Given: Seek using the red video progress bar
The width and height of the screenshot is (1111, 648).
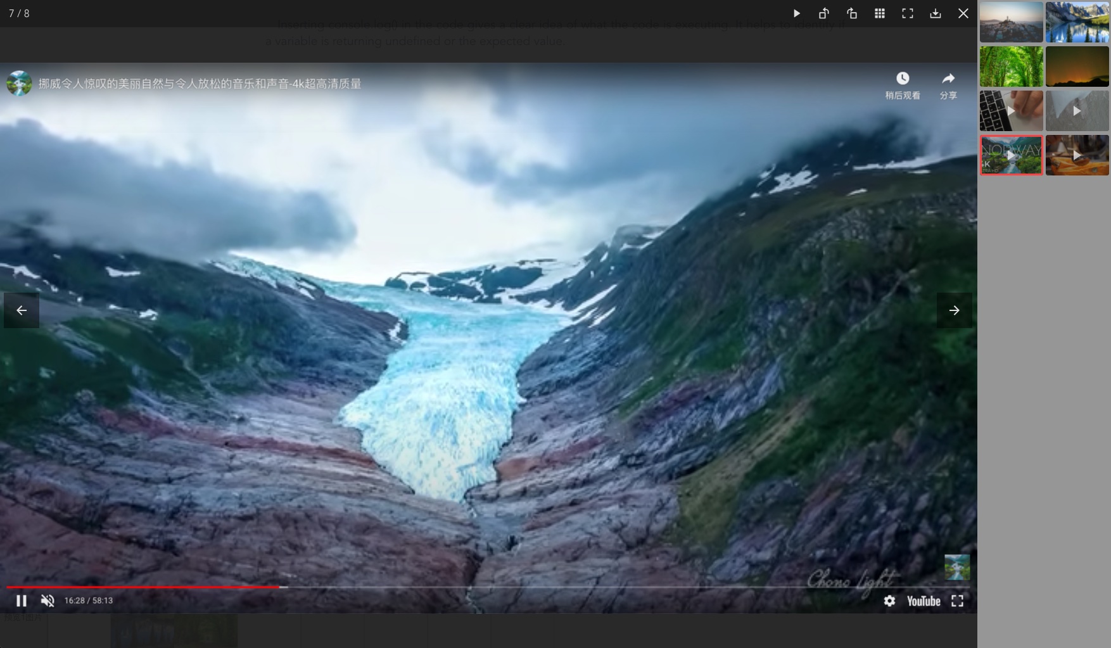Looking at the screenshot, I should coord(488,587).
